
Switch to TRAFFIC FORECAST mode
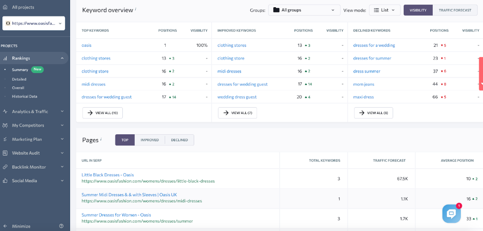455,10
